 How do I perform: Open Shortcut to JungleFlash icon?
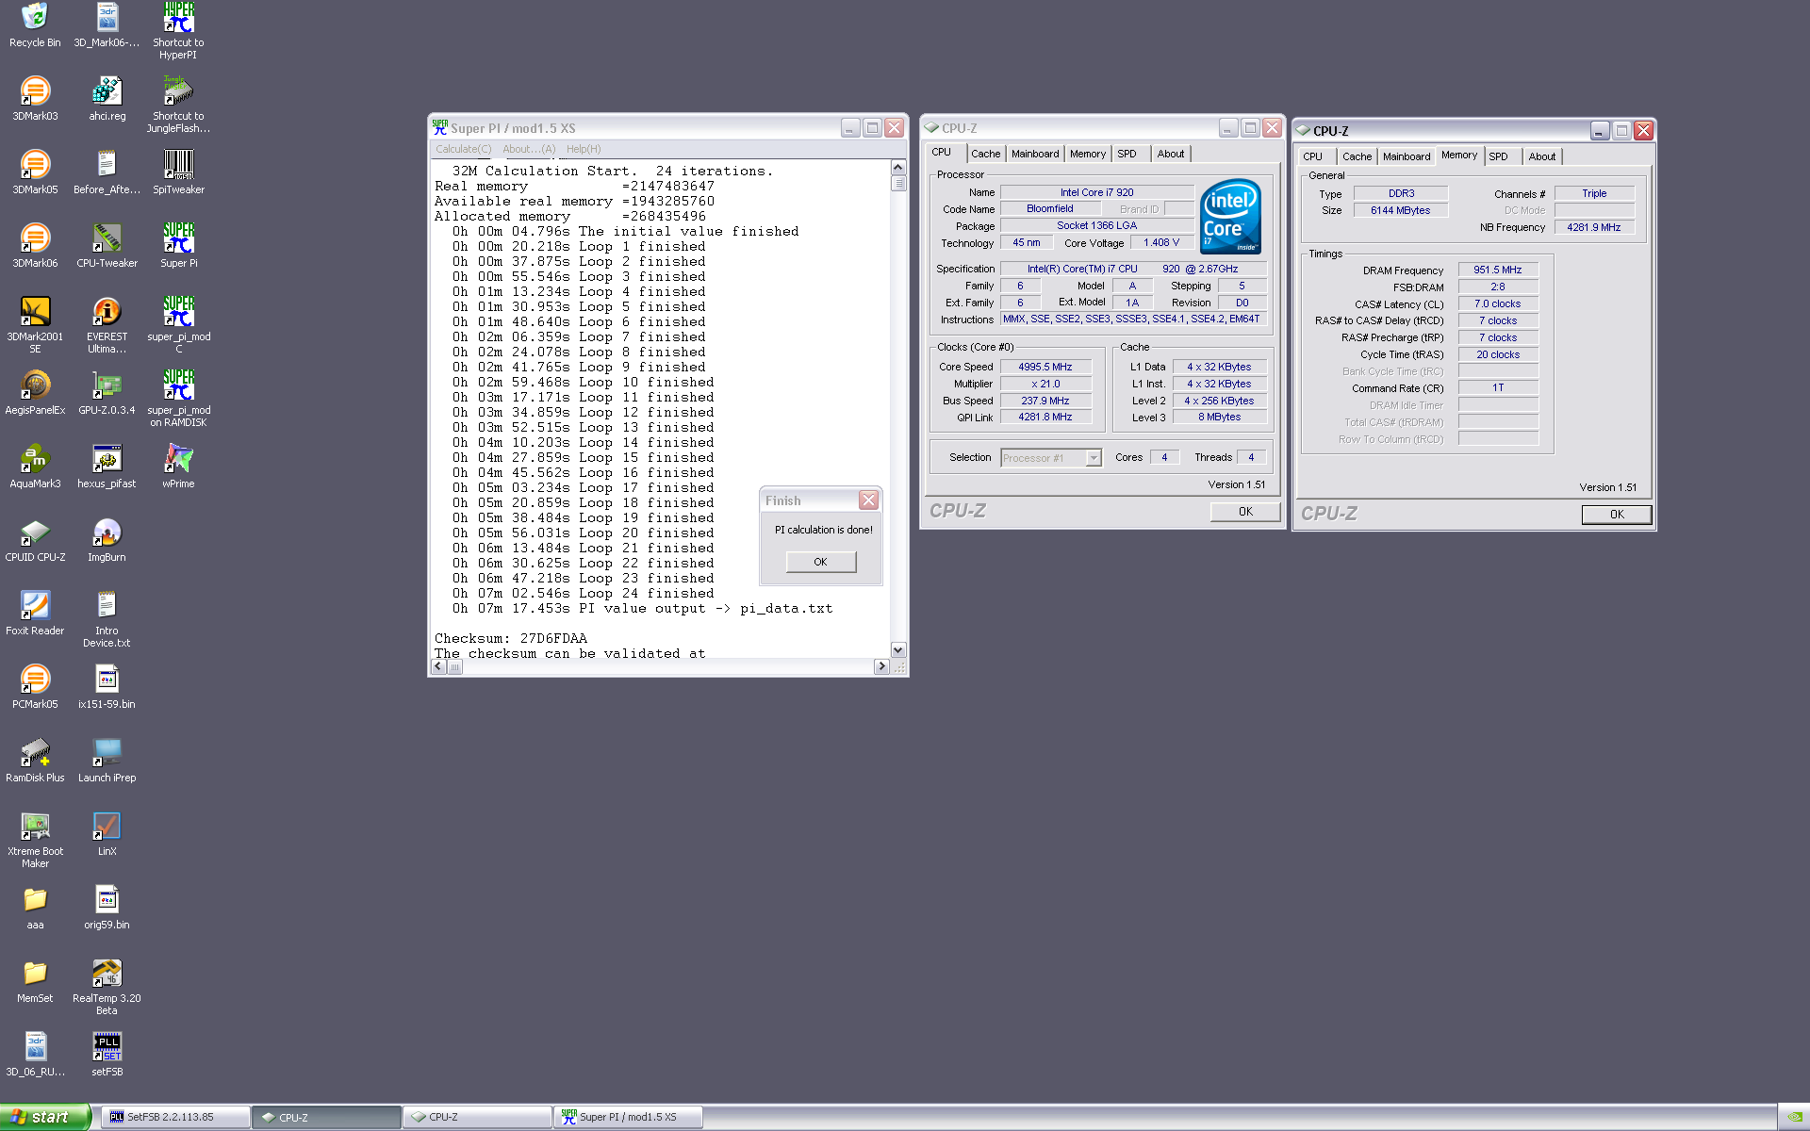[178, 104]
